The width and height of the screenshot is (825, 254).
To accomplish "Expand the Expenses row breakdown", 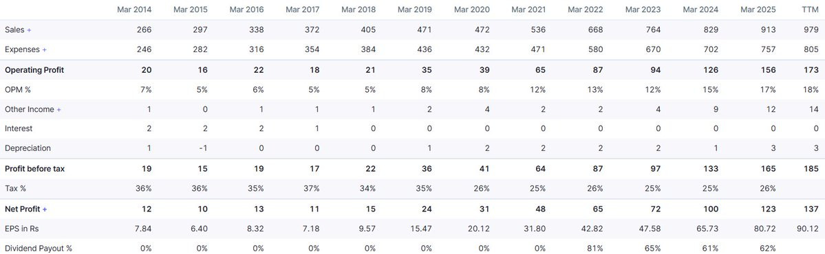I will (x=44, y=50).
